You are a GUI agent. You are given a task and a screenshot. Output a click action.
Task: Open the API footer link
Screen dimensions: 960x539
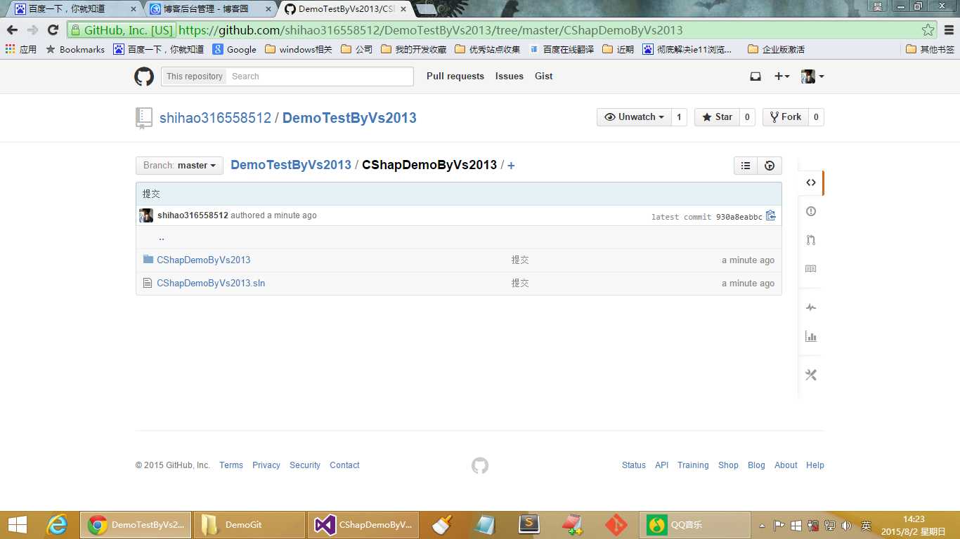662,465
